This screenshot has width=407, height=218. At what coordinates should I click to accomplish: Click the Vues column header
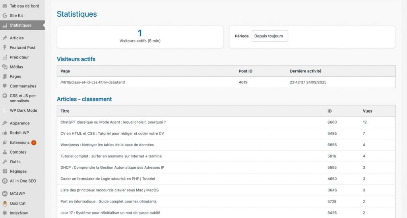(x=368, y=111)
